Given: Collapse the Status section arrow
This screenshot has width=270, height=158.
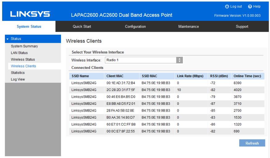Looking at the screenshot, I should [x=7, y=39].
